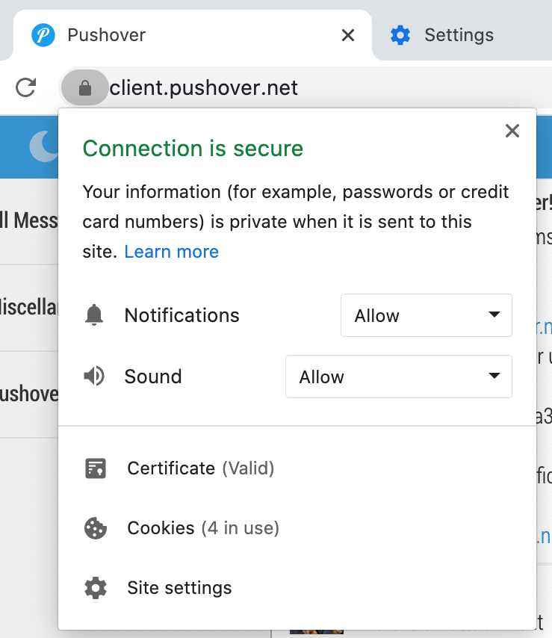Click the client.pushover.net address field

204,88
